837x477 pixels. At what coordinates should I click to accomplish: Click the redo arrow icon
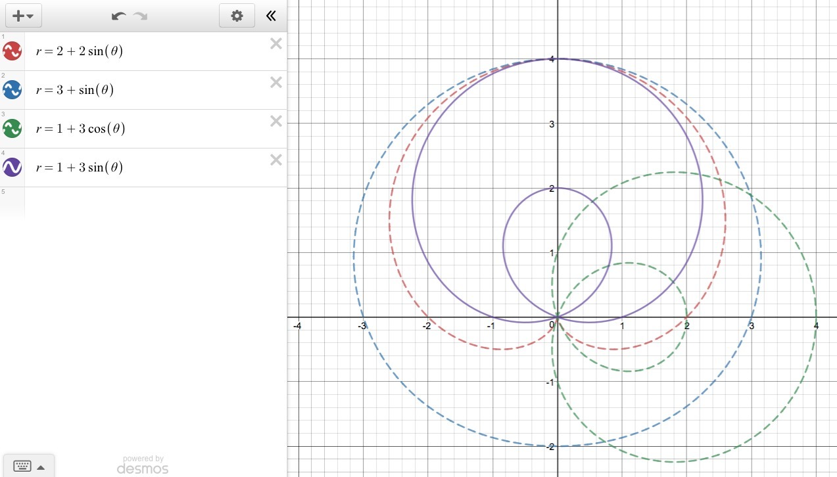(140, 16)
